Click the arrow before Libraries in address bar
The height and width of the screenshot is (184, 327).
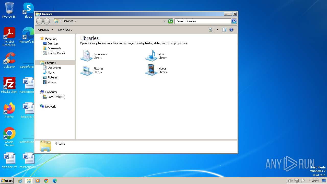61,21
